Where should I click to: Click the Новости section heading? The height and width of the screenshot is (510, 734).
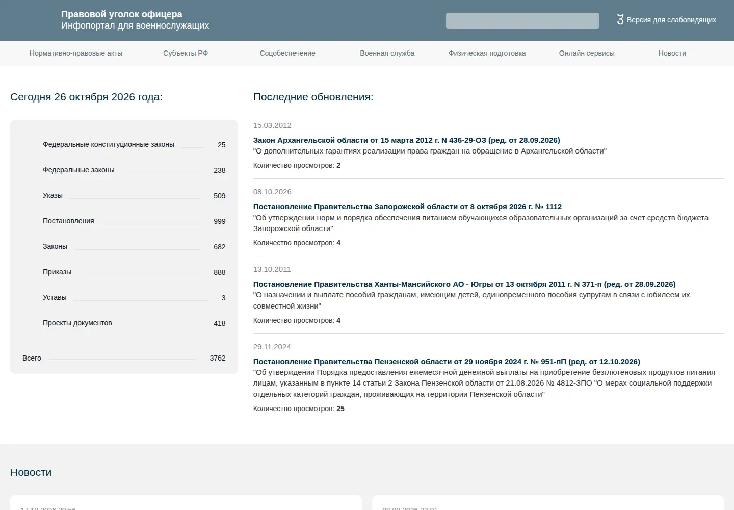click(x=31, y=472)
